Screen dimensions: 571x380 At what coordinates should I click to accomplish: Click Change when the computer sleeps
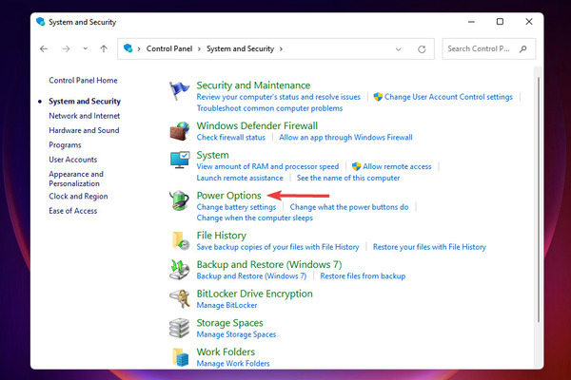click(x=254, y=218)
